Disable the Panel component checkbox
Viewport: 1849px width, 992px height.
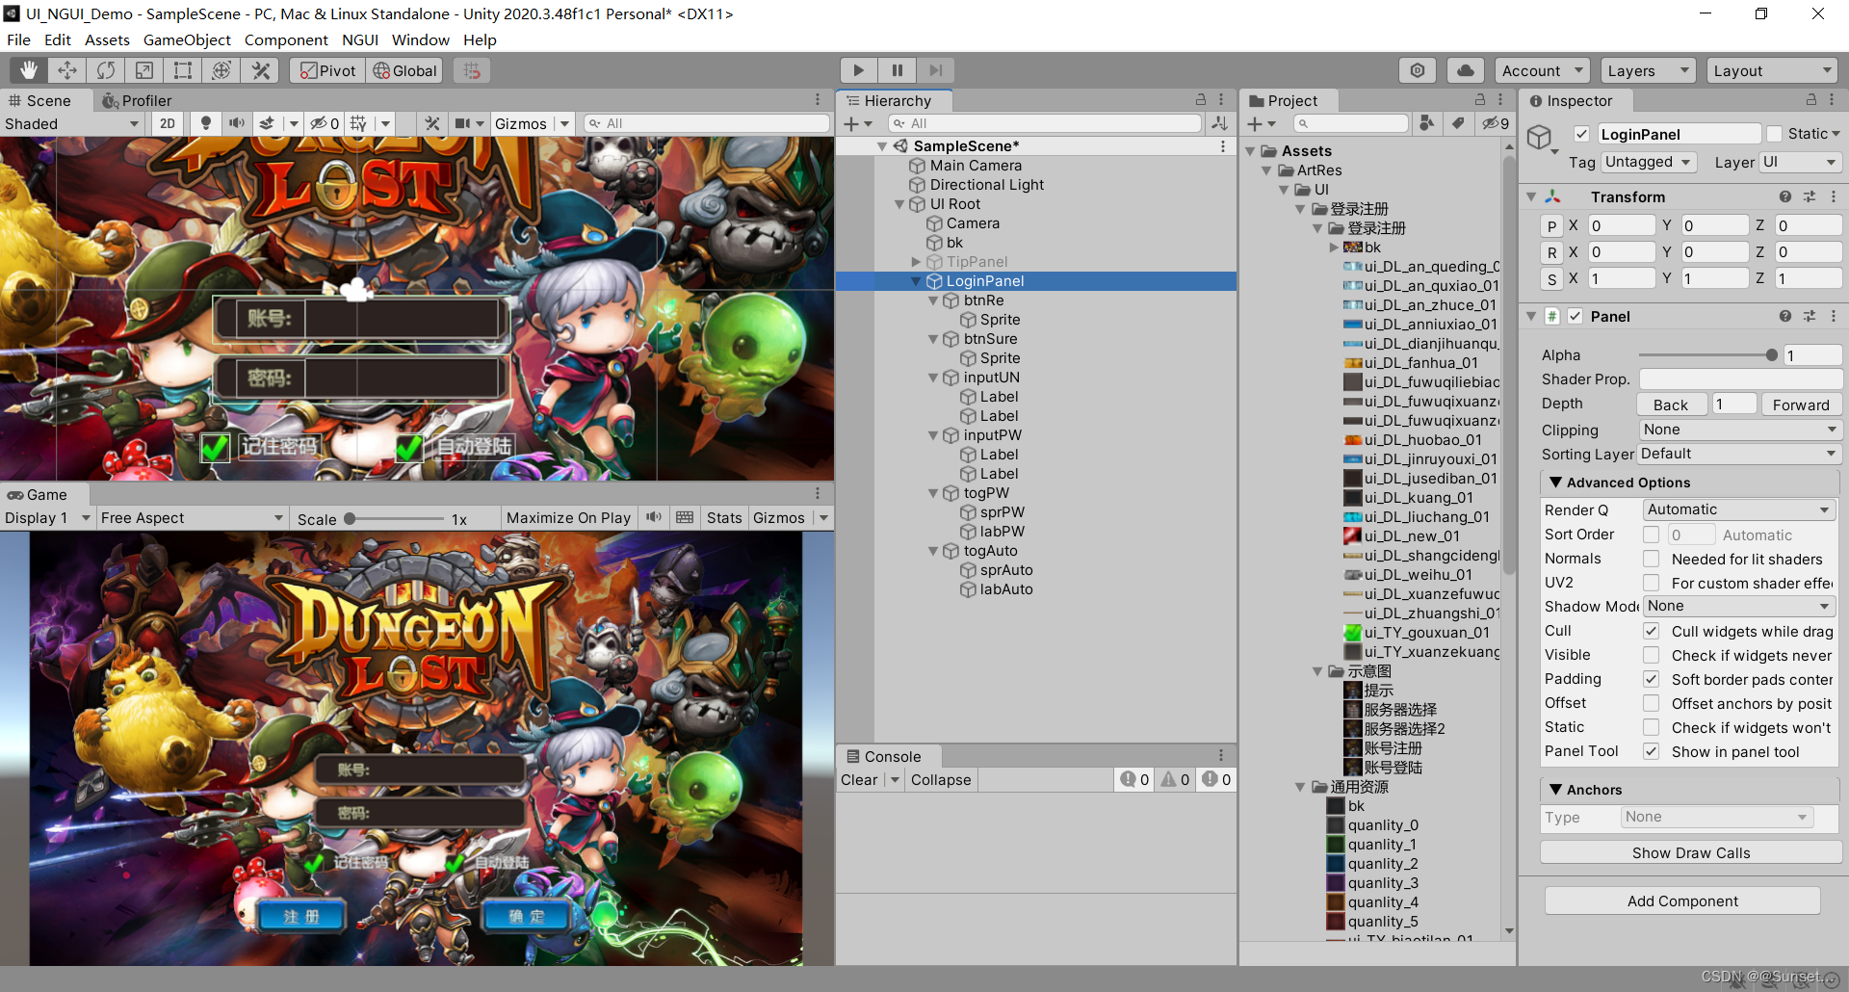coord(1576,316)
